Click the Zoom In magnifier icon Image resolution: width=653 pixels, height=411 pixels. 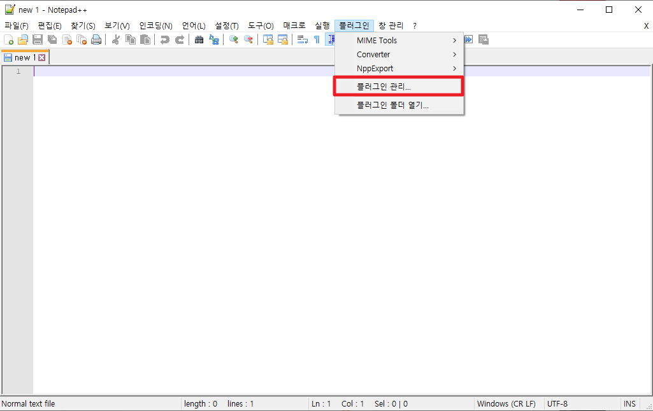click(234, 39)
